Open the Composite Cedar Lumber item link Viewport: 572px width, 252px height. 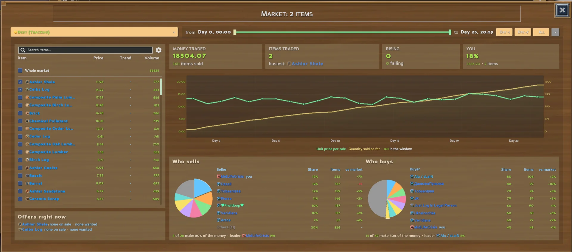pyautogui.click(x=51, y=129)
